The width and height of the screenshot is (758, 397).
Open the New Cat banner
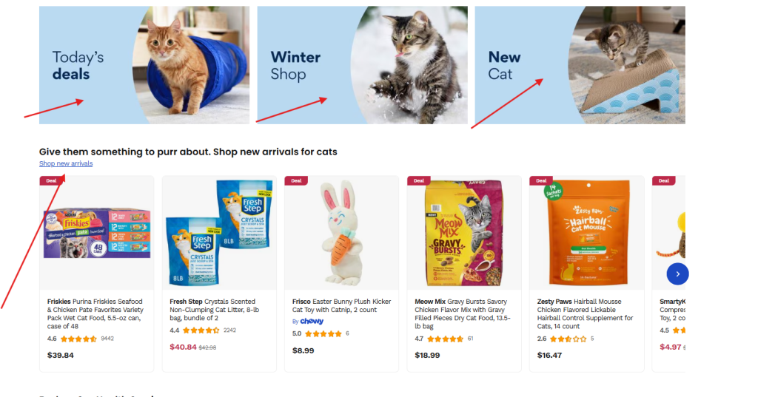(x=580, y=65)
